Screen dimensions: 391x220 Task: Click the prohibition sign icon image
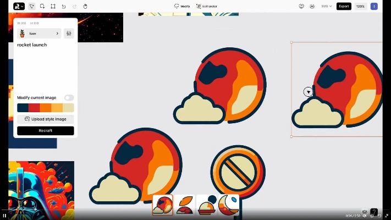pyautogui.click(x=238, y=172)
